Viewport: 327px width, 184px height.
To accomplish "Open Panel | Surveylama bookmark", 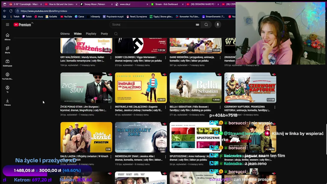I will point(137,17).
